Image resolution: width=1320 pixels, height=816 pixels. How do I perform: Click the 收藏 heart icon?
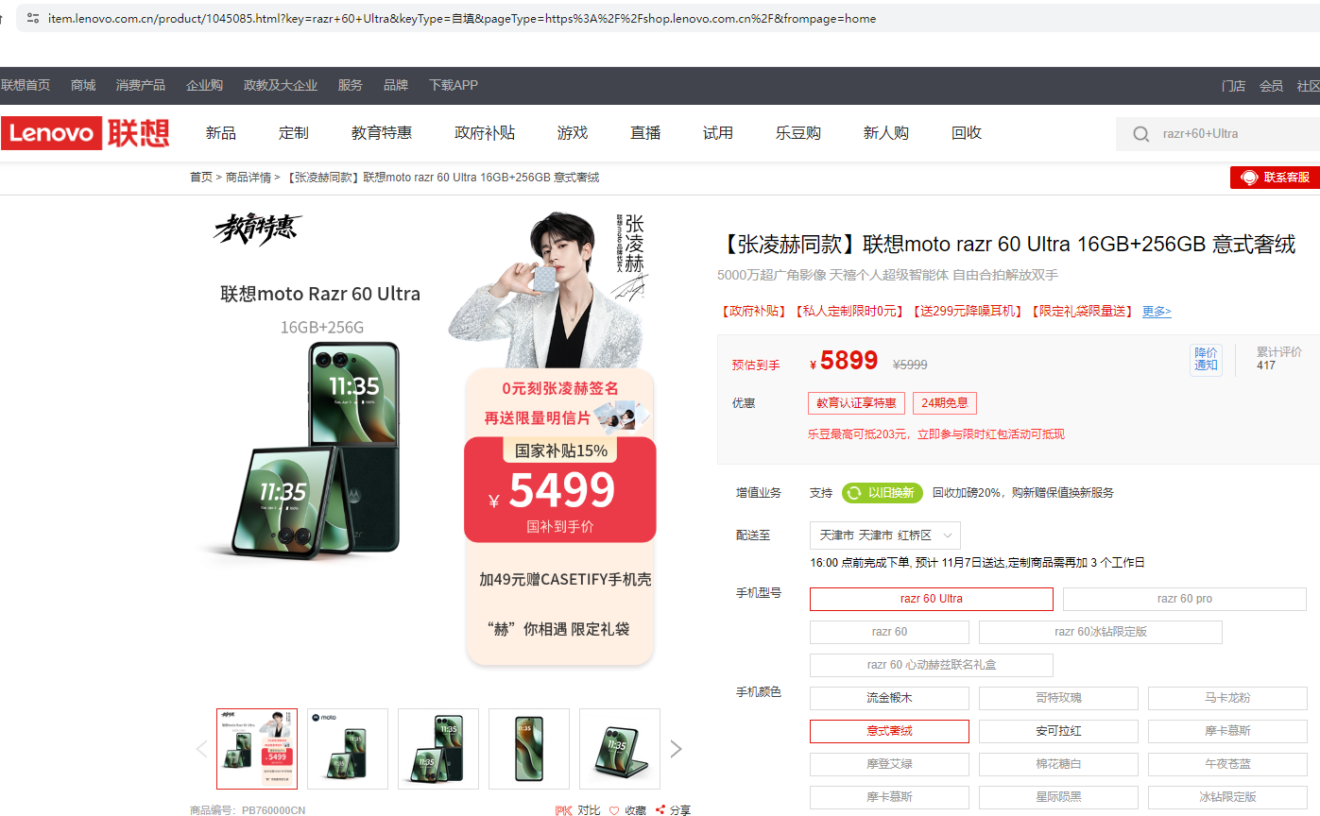(614, 809)
